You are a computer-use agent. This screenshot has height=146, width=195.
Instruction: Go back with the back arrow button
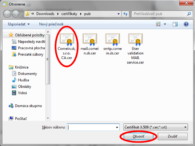(x=8, y=14)
